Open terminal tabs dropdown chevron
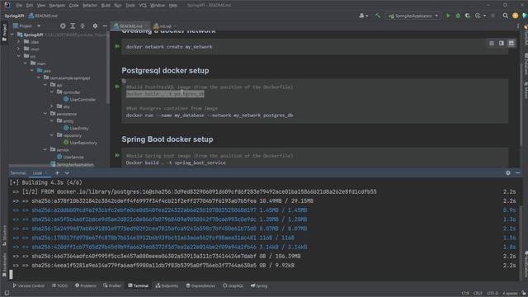528x297 pixels. point(67,172)
